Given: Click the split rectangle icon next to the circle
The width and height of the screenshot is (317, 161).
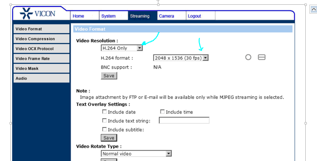Looking at the screenshot, I should pyautogui.click(x=262, y=57).
